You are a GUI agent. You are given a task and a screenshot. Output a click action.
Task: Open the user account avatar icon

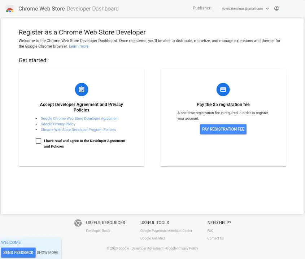276,8
